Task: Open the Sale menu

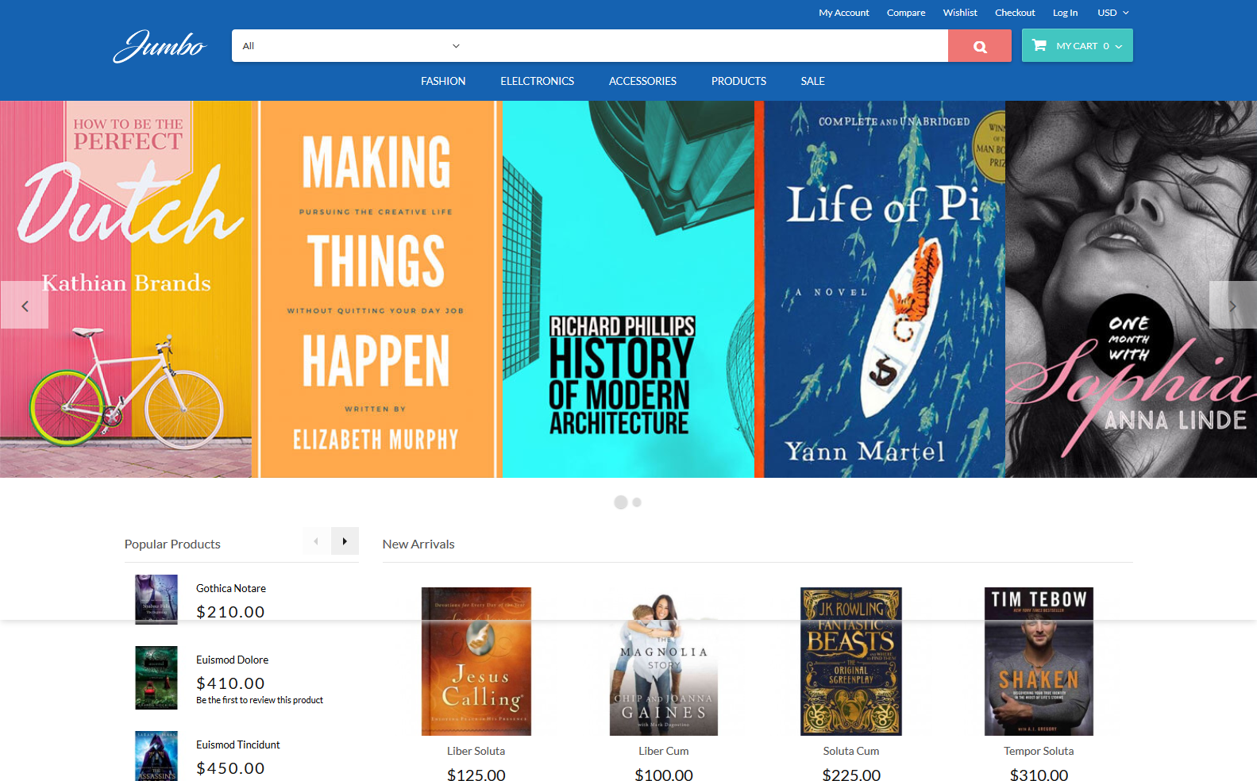Action: pyautogui.click(x=812, y=81)
